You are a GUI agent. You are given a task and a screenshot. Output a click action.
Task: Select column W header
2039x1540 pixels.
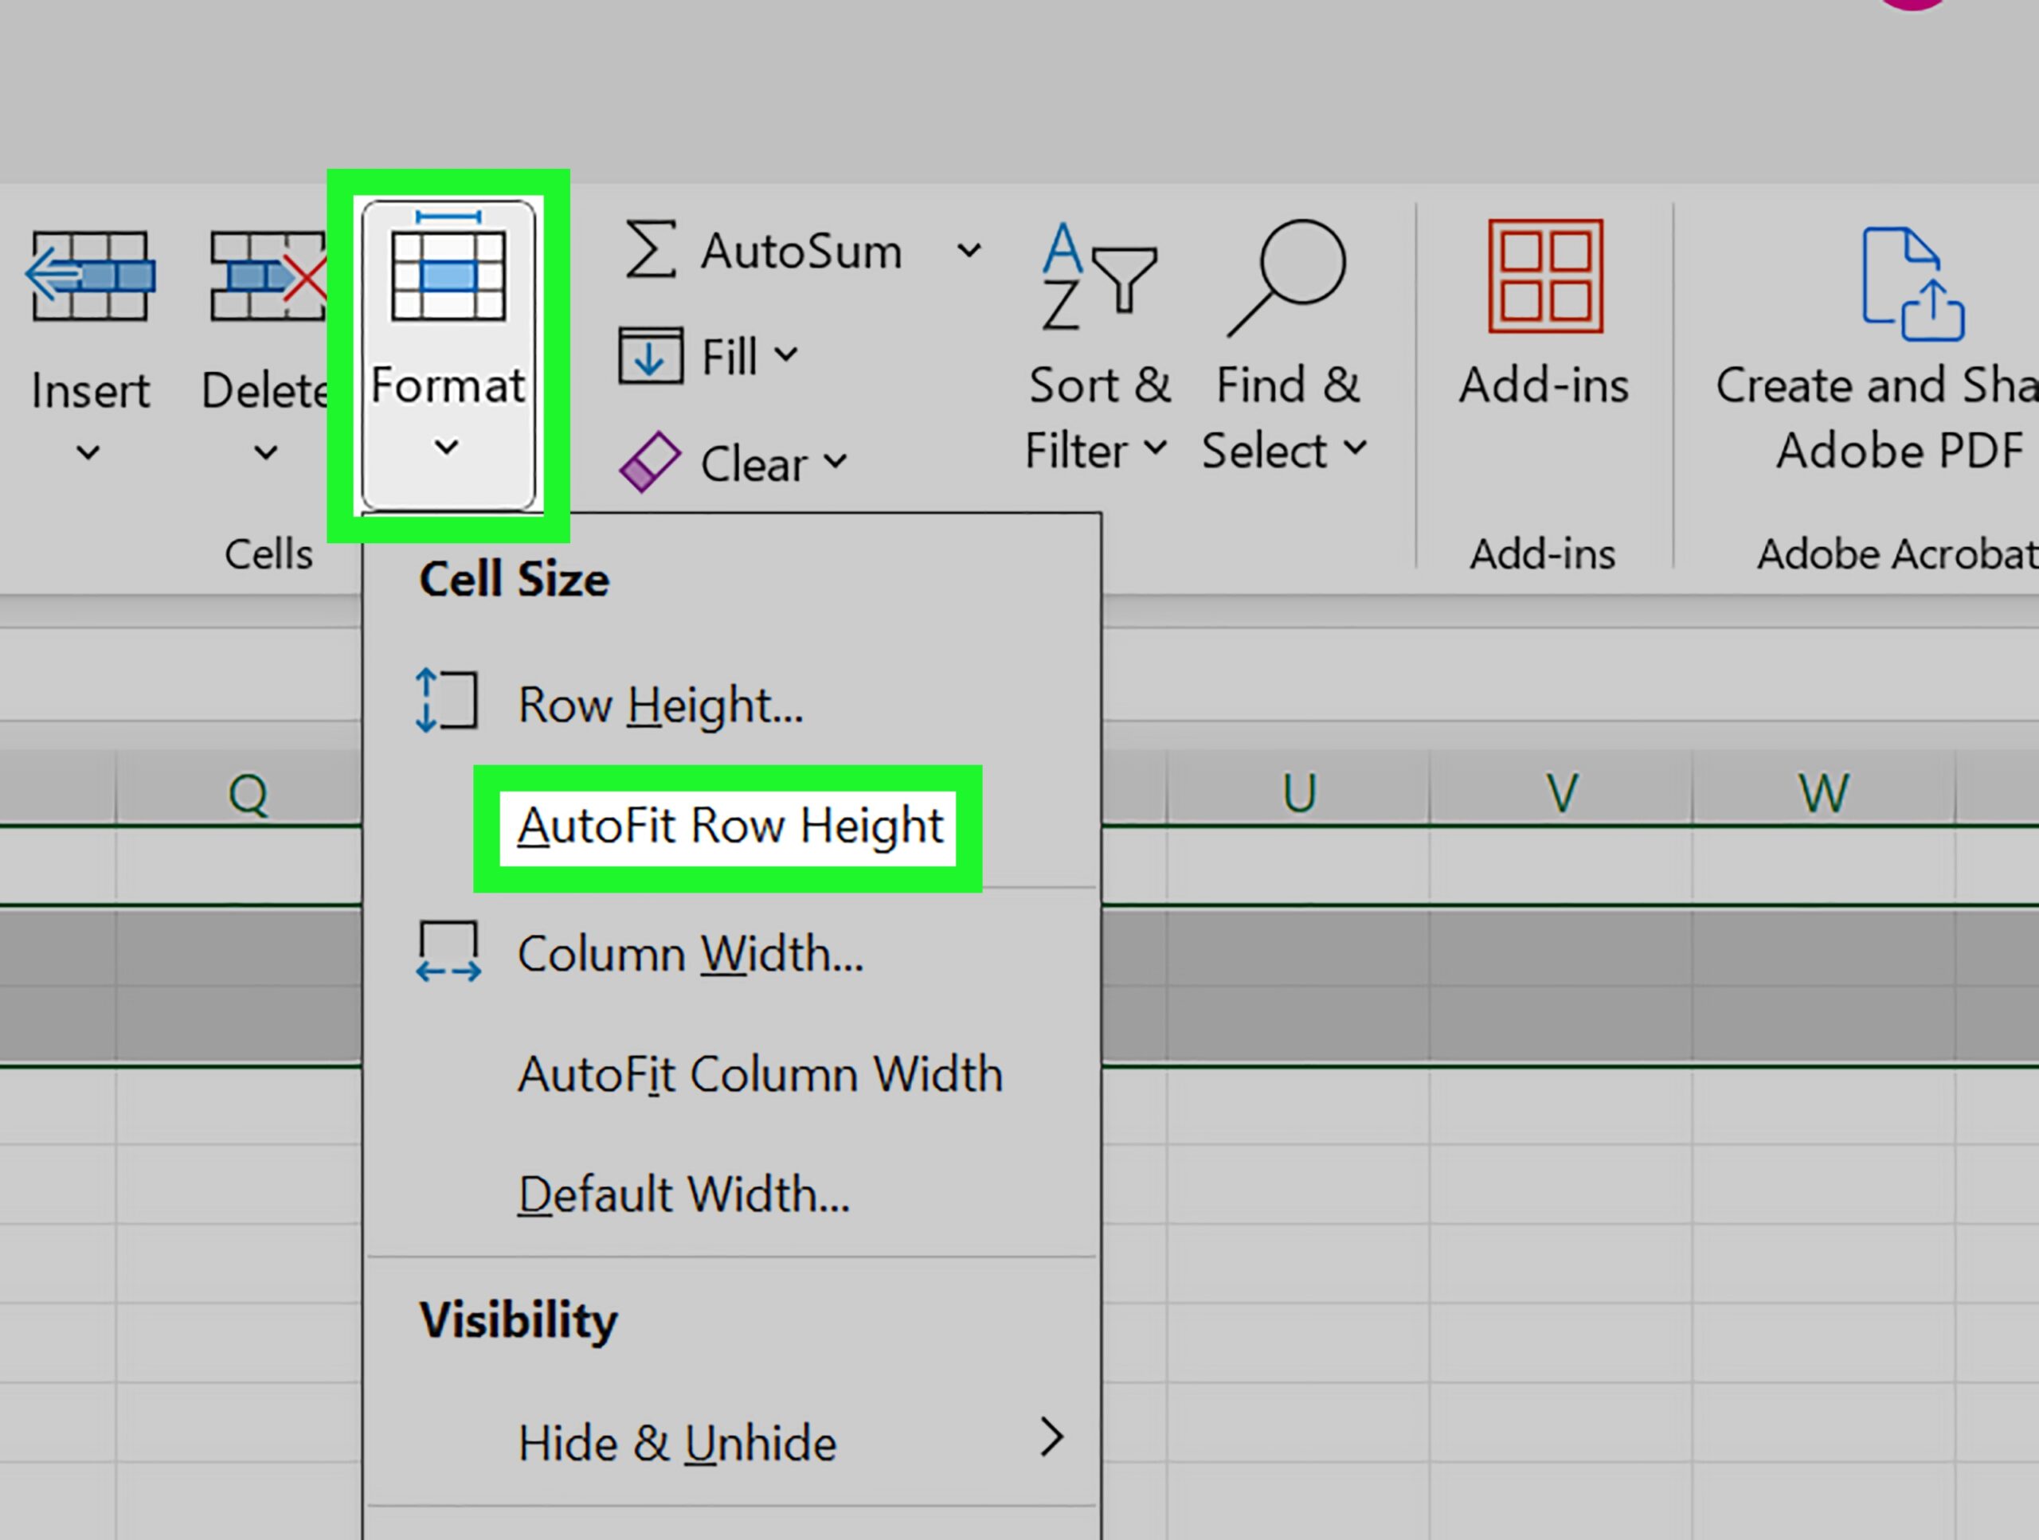1824,791
